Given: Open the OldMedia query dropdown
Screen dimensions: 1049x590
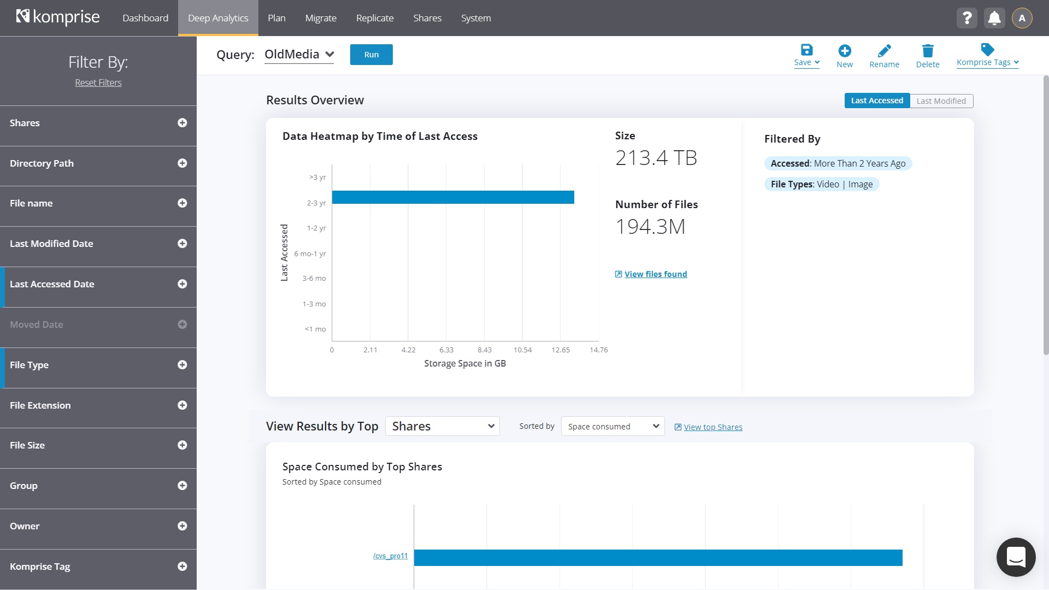Looking at the screenshot, I should (299, 55).
